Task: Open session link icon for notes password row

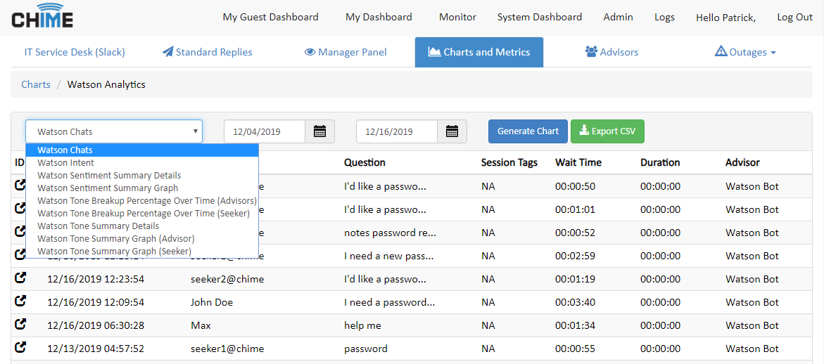Action: (20, 232)
